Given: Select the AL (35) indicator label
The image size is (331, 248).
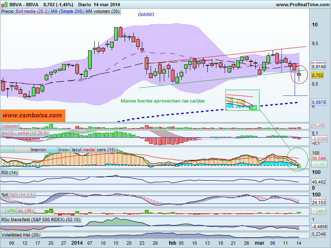Looking at the screenshot, I should [26, 211].
